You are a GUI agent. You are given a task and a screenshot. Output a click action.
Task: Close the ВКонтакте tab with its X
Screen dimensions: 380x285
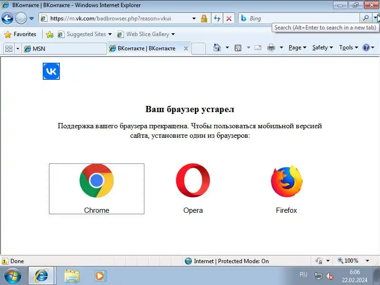186,48
